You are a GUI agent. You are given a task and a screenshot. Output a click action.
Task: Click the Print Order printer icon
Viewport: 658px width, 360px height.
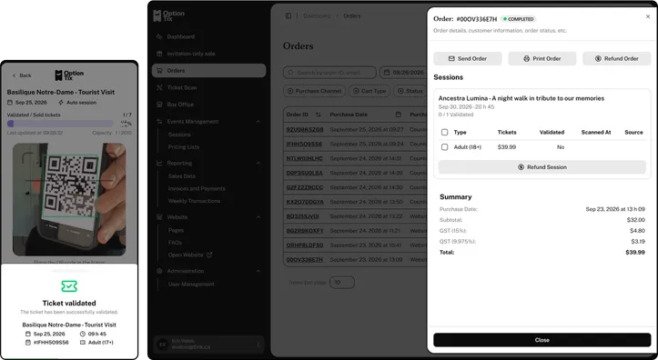pyautogui.click(x=526, y=59)
